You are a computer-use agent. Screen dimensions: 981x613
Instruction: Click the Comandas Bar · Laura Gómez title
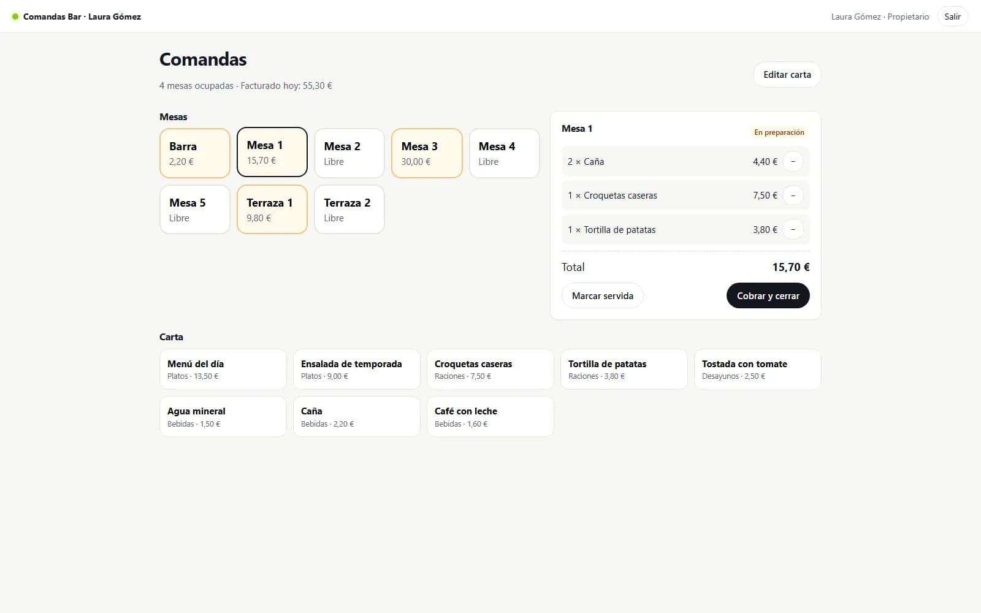pyautogui.click(x=82, y=17)
